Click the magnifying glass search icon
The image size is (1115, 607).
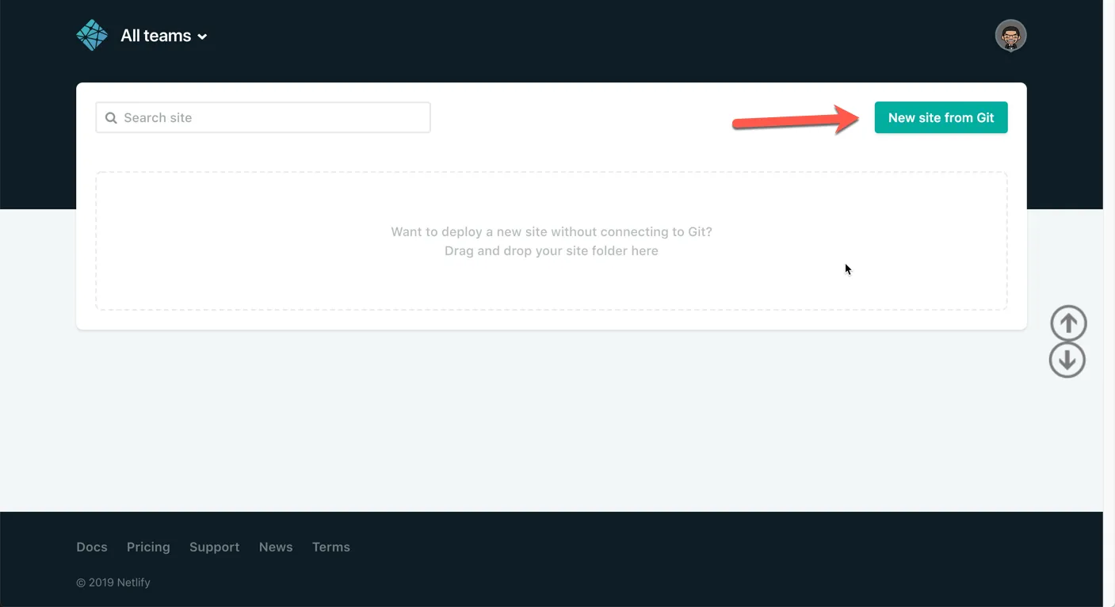111,118
